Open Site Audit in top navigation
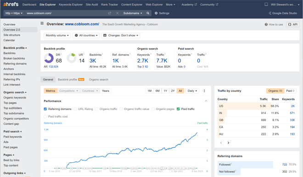303x177 pixels. coord(92,5)
